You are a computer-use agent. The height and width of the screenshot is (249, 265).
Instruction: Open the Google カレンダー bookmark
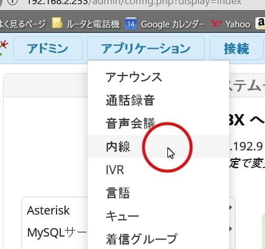(x=165, y=24)
